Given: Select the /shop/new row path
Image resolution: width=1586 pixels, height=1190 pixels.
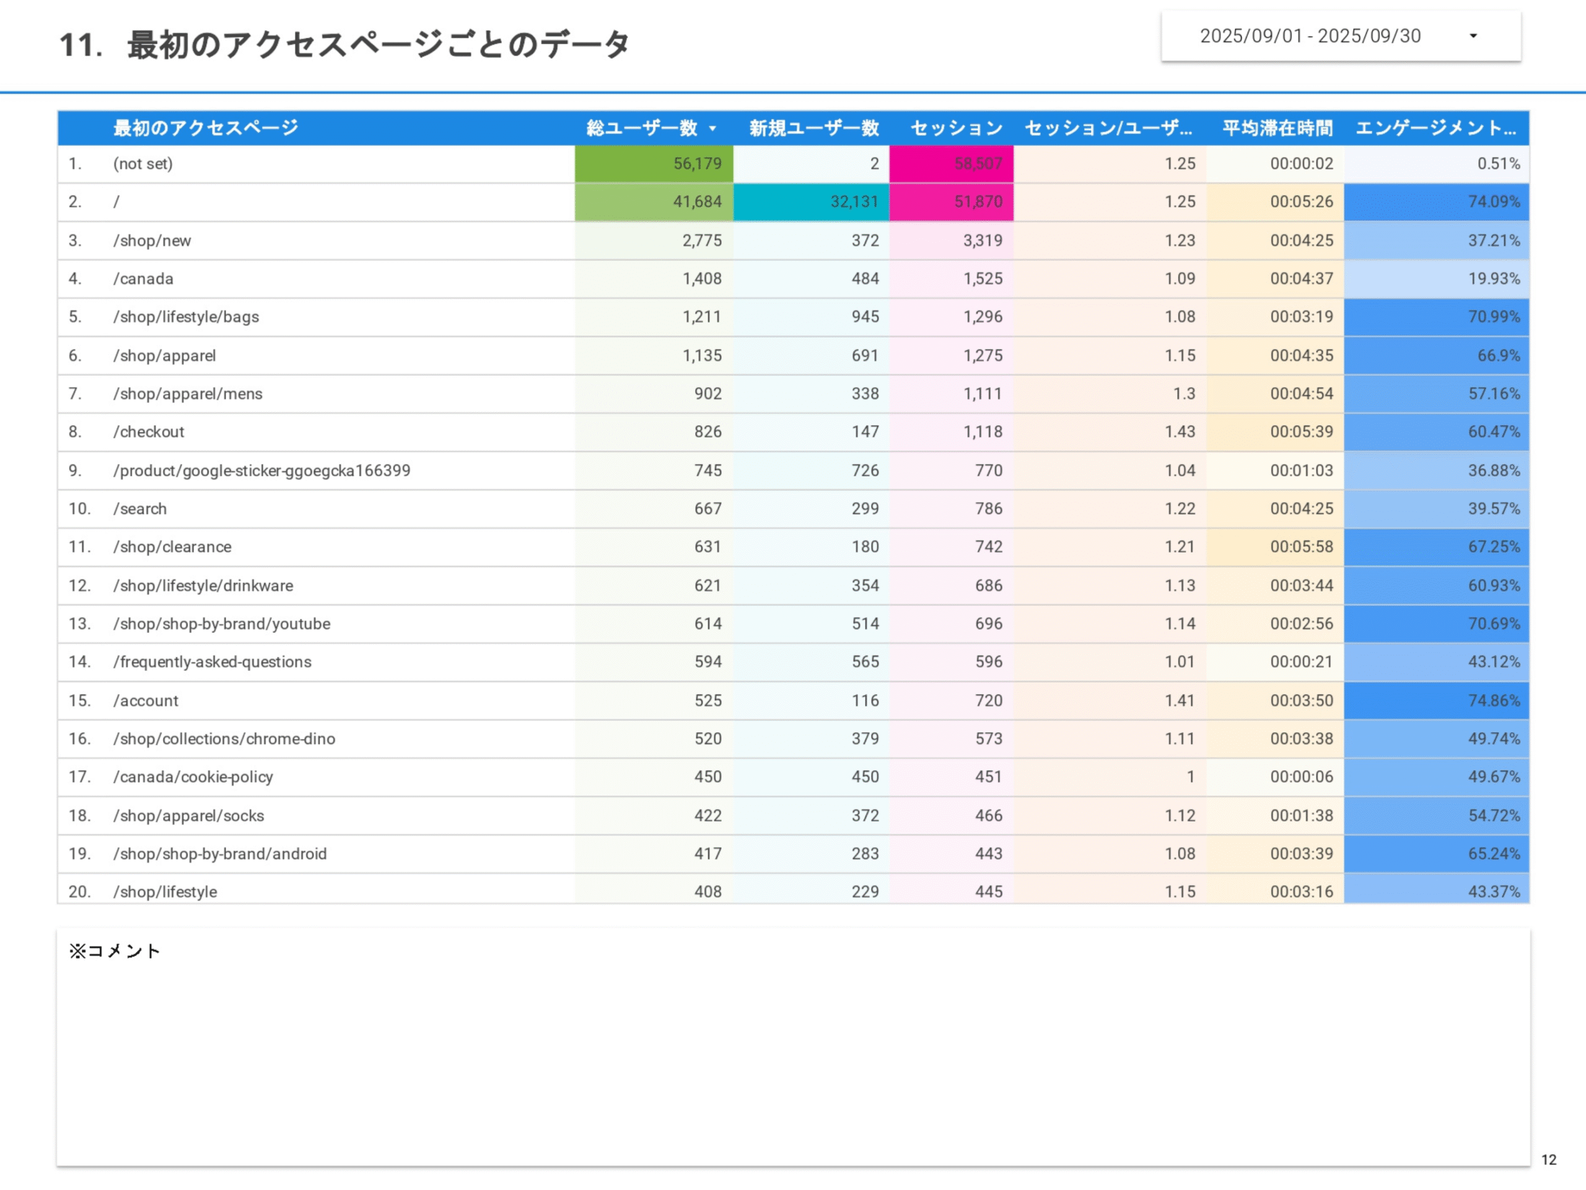Looking at the screenshot, I should pos(152,241).
